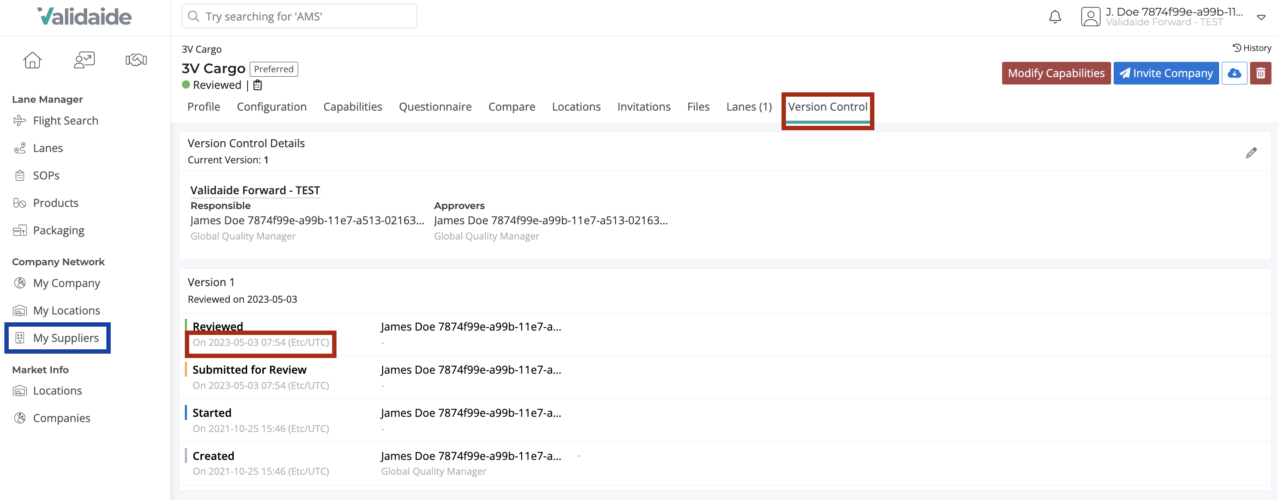Click the 3V Cargo breadcrumb text
This screenshot has width=1278, height=500.
pos(201,49)
